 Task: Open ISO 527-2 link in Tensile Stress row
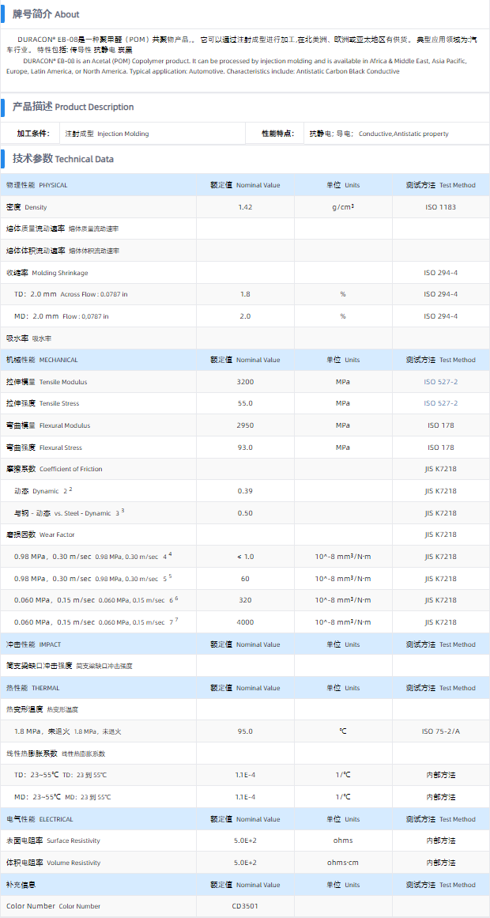coord(440,403)
